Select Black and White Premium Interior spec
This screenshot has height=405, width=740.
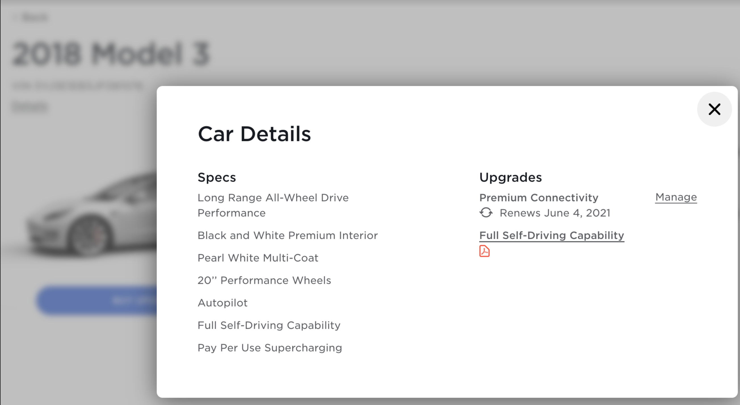(287, 235)
